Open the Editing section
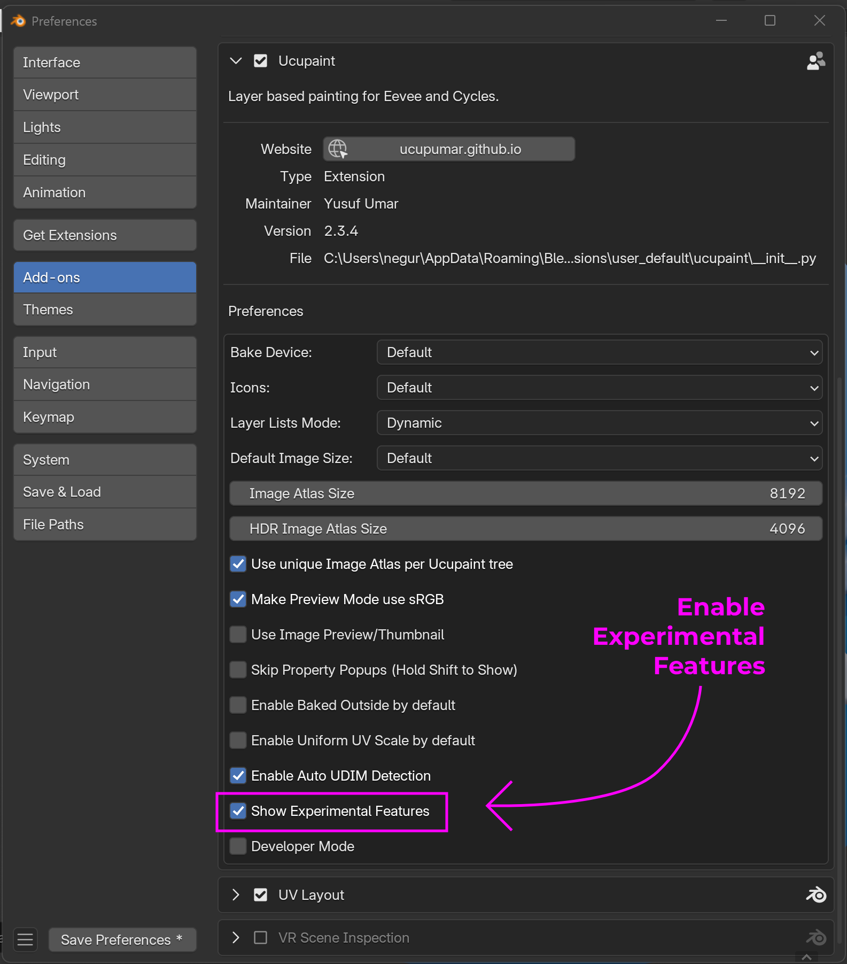 105,160
